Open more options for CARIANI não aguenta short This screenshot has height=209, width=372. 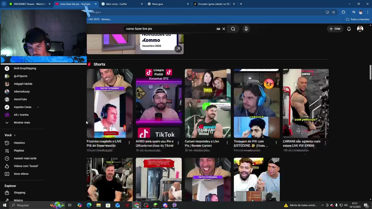[325, 143]
